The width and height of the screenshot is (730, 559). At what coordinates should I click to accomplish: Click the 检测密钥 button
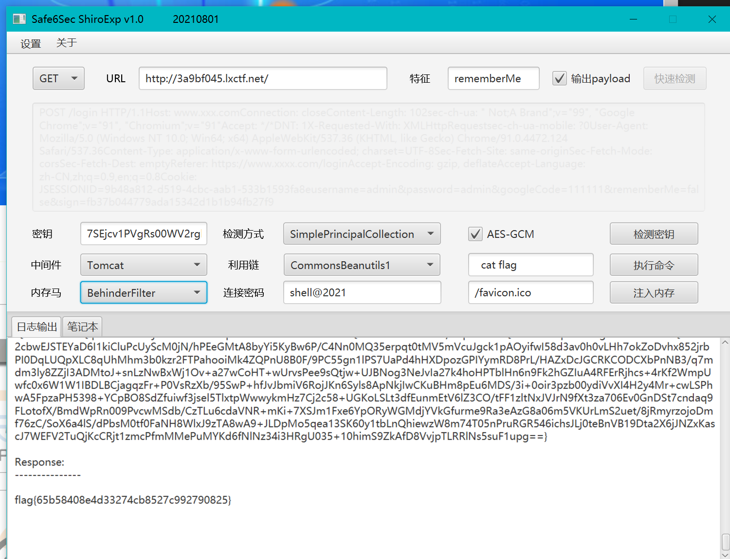[654, 234]
